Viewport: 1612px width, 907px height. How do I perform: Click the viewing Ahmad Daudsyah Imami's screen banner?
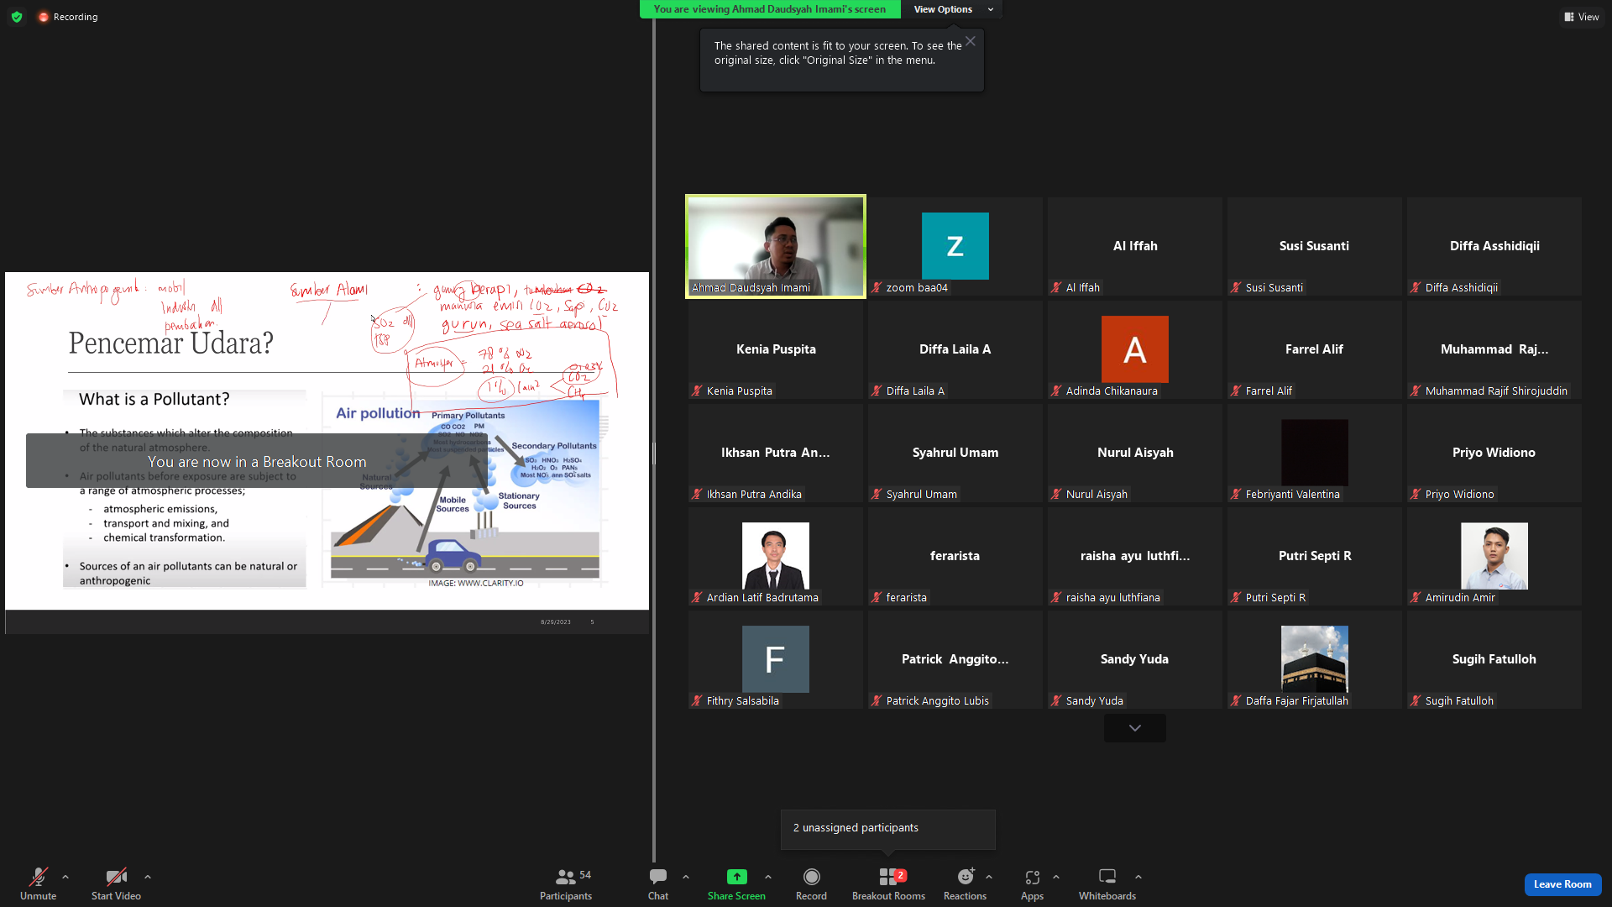(x=770, y=9)
